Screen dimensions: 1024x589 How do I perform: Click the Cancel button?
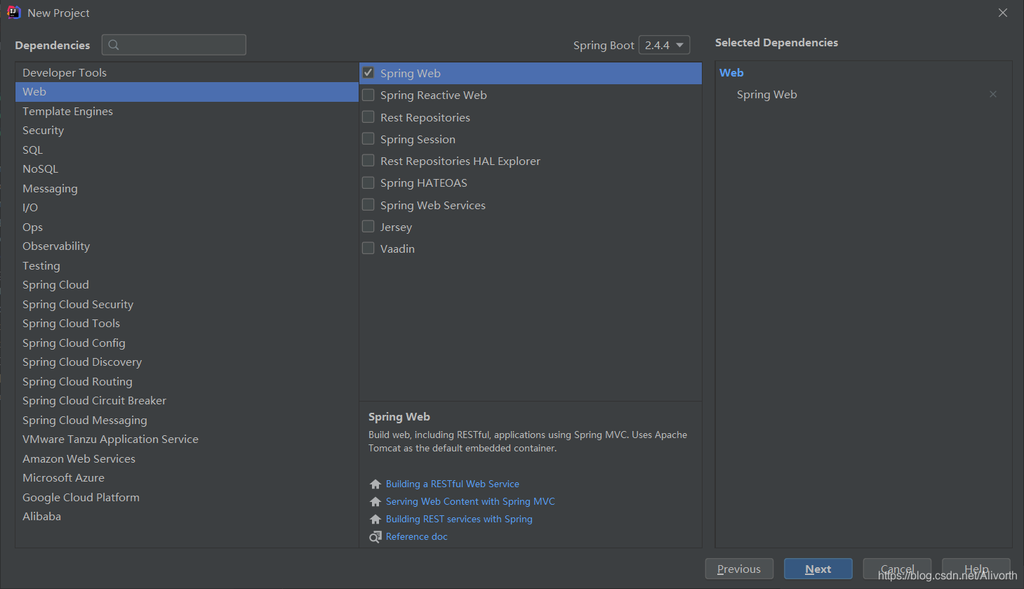[x=897, y=569]
